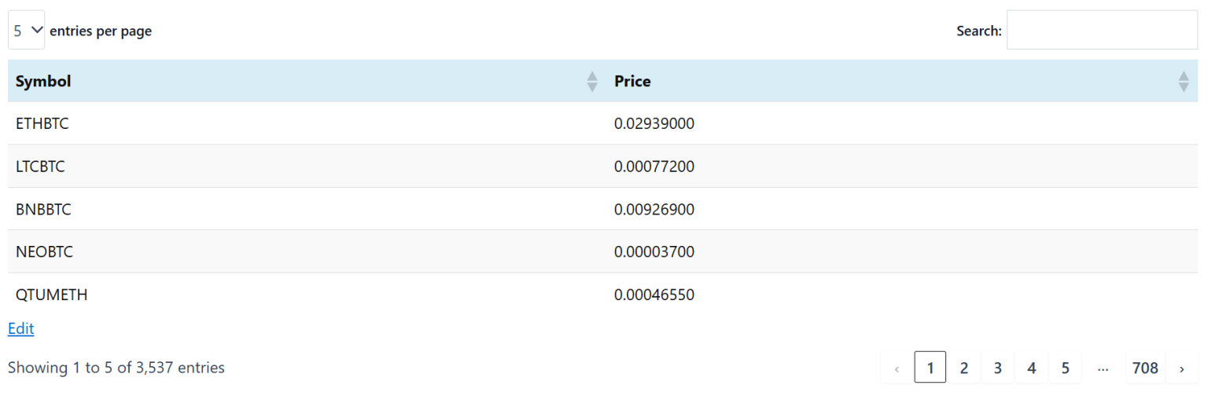1208x396 pixels.
Task: Sort table by Price column header
Action: pos(902,81)
